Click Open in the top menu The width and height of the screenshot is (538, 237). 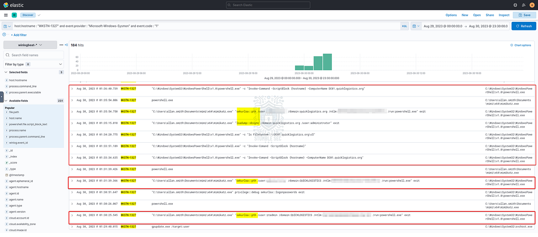pos(477,15)
